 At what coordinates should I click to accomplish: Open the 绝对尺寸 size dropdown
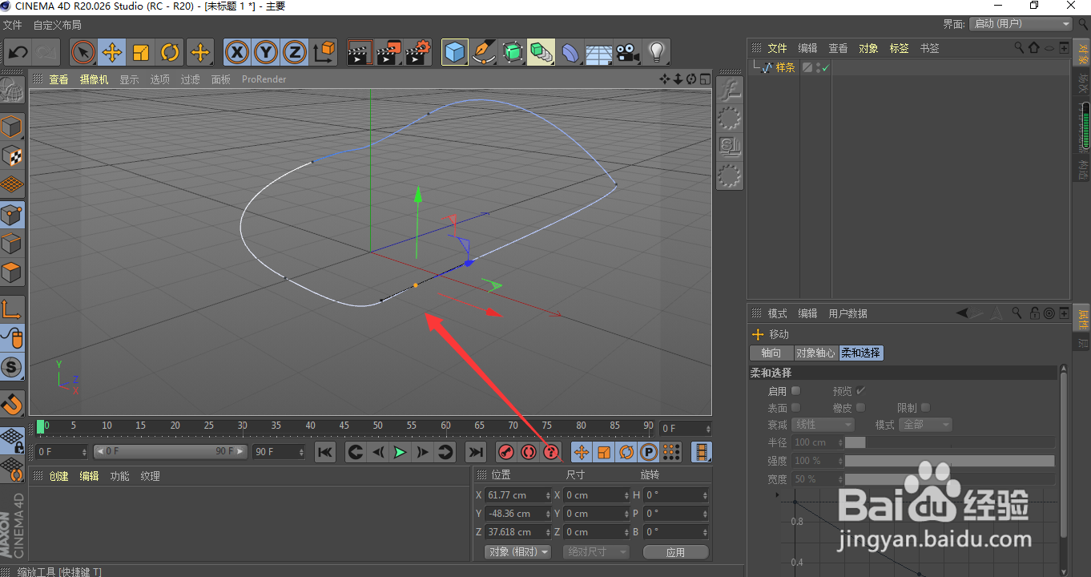point(597,552)
